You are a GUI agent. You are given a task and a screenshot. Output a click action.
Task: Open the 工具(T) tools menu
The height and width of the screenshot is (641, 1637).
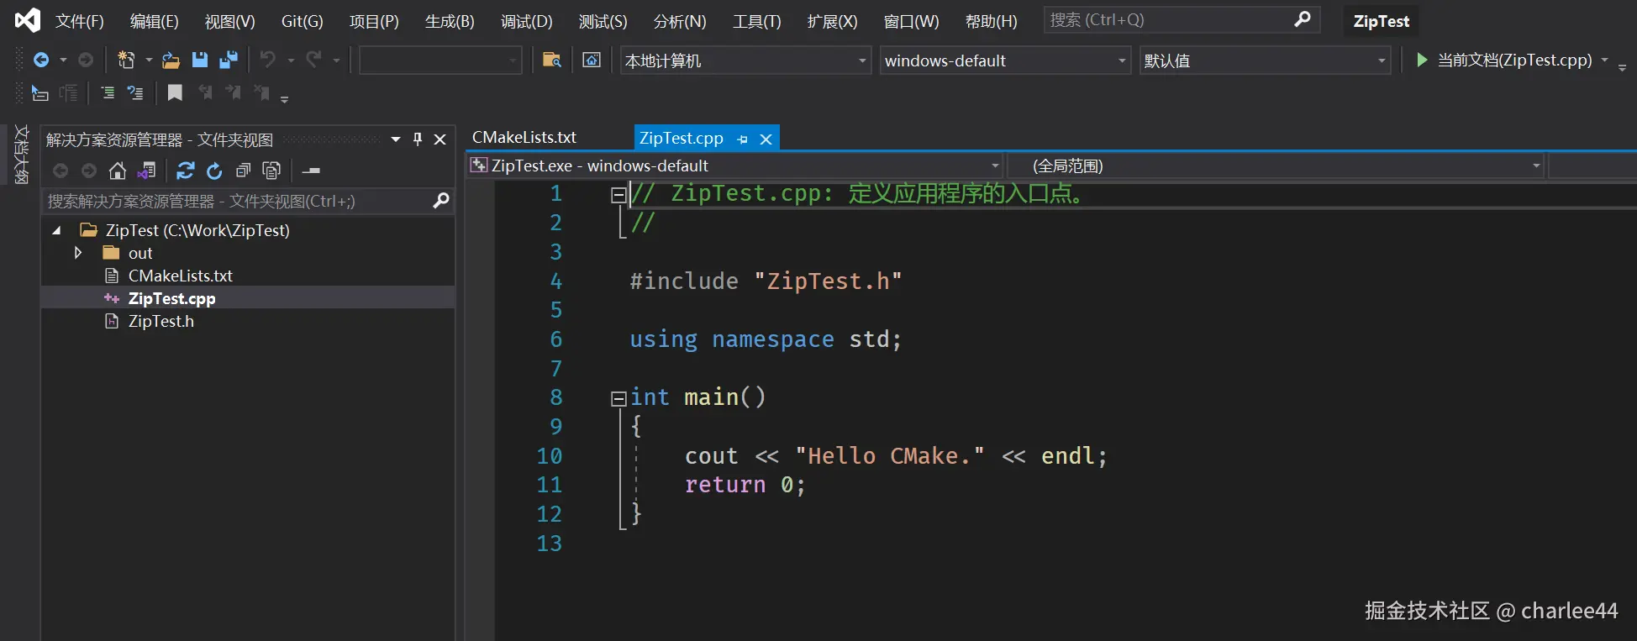(757, 21)
